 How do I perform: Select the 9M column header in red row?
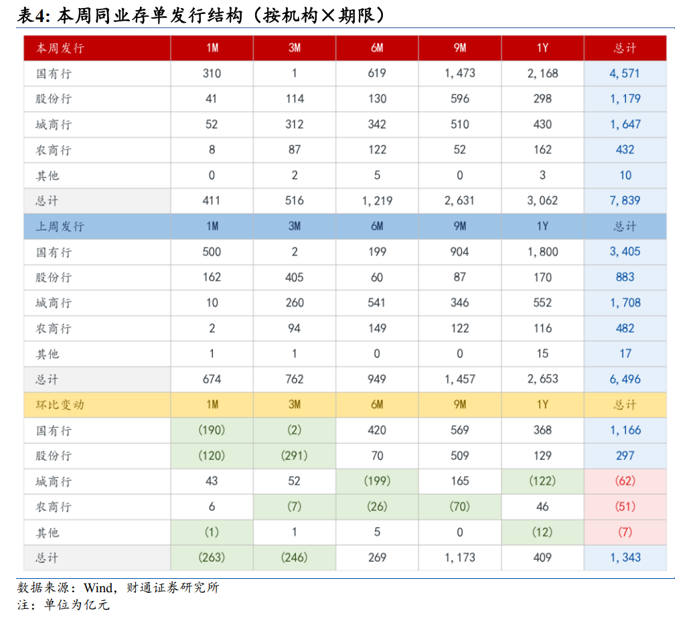[x=459, y=48]
